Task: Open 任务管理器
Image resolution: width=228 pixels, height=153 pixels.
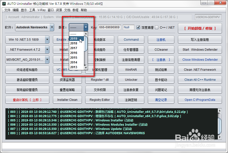Action: point(131,50)
